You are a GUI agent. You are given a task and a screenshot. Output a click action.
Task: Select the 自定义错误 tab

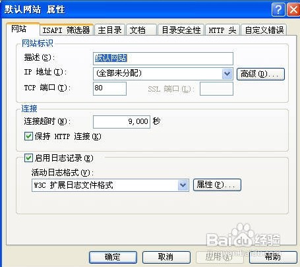264,30
